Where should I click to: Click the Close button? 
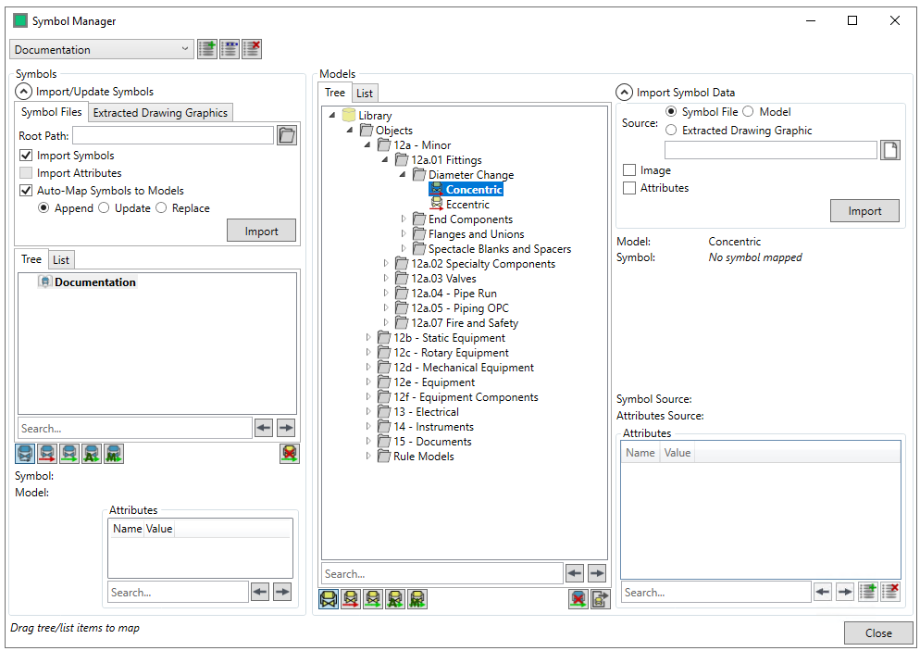(877, 633)
